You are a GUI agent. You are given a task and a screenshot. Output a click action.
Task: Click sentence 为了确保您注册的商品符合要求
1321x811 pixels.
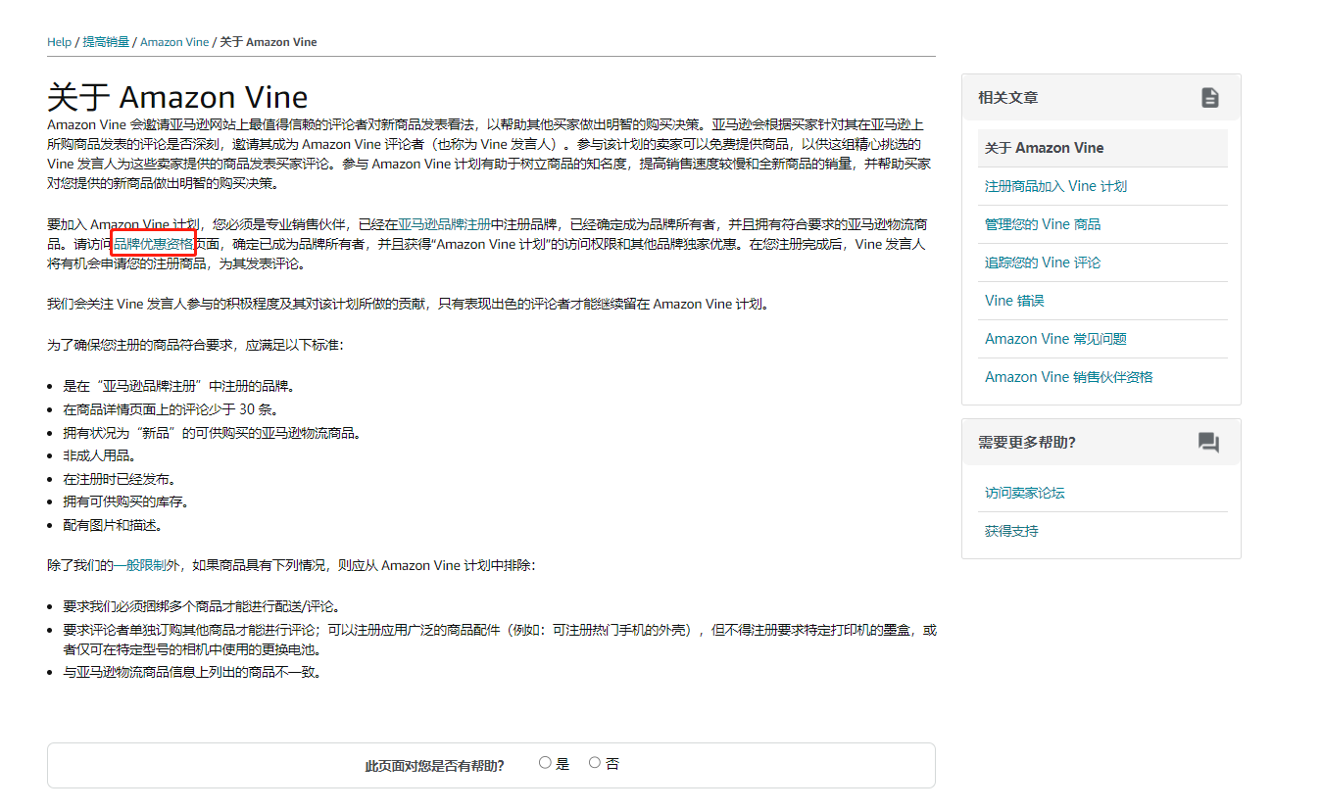[x=195, y=346]
